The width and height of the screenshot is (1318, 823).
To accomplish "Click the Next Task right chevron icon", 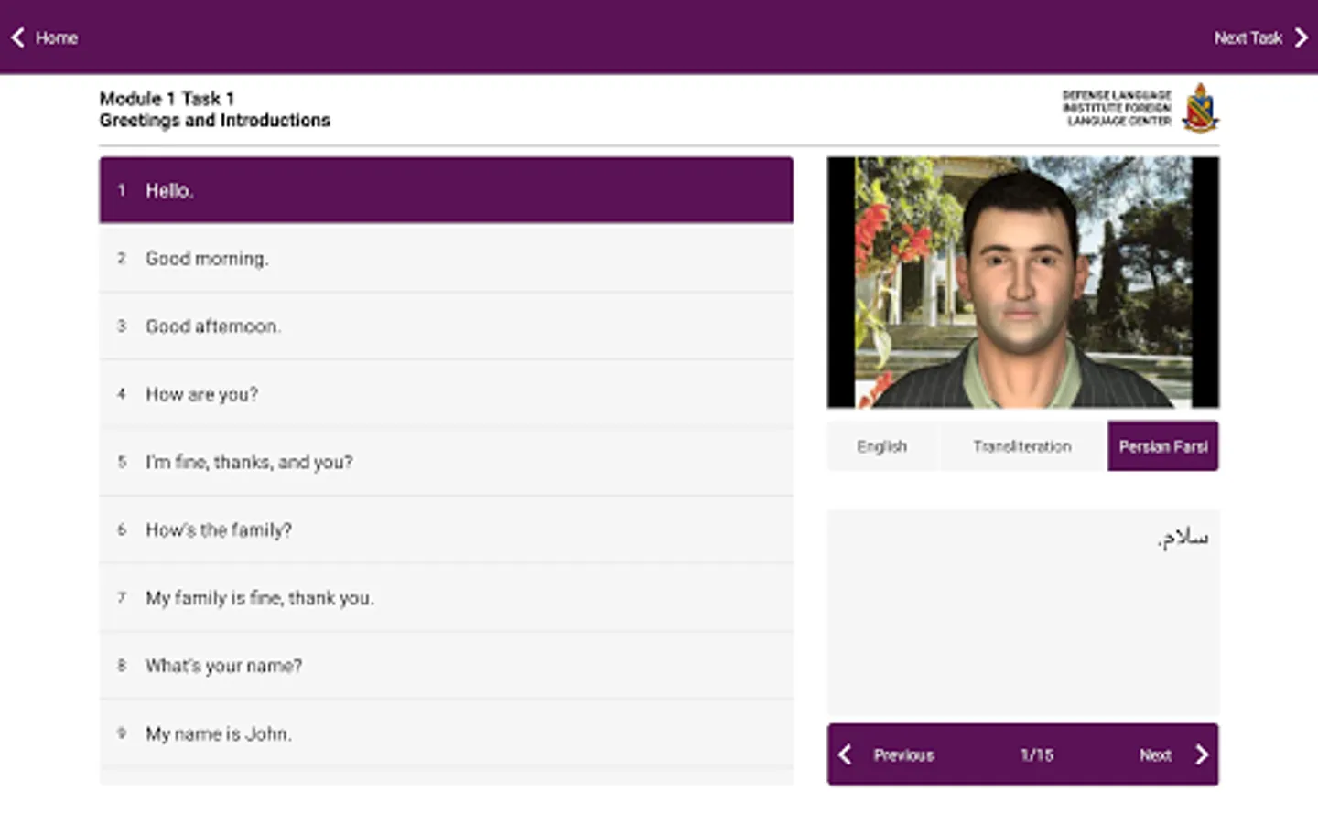I will [x=1301, y=37].
